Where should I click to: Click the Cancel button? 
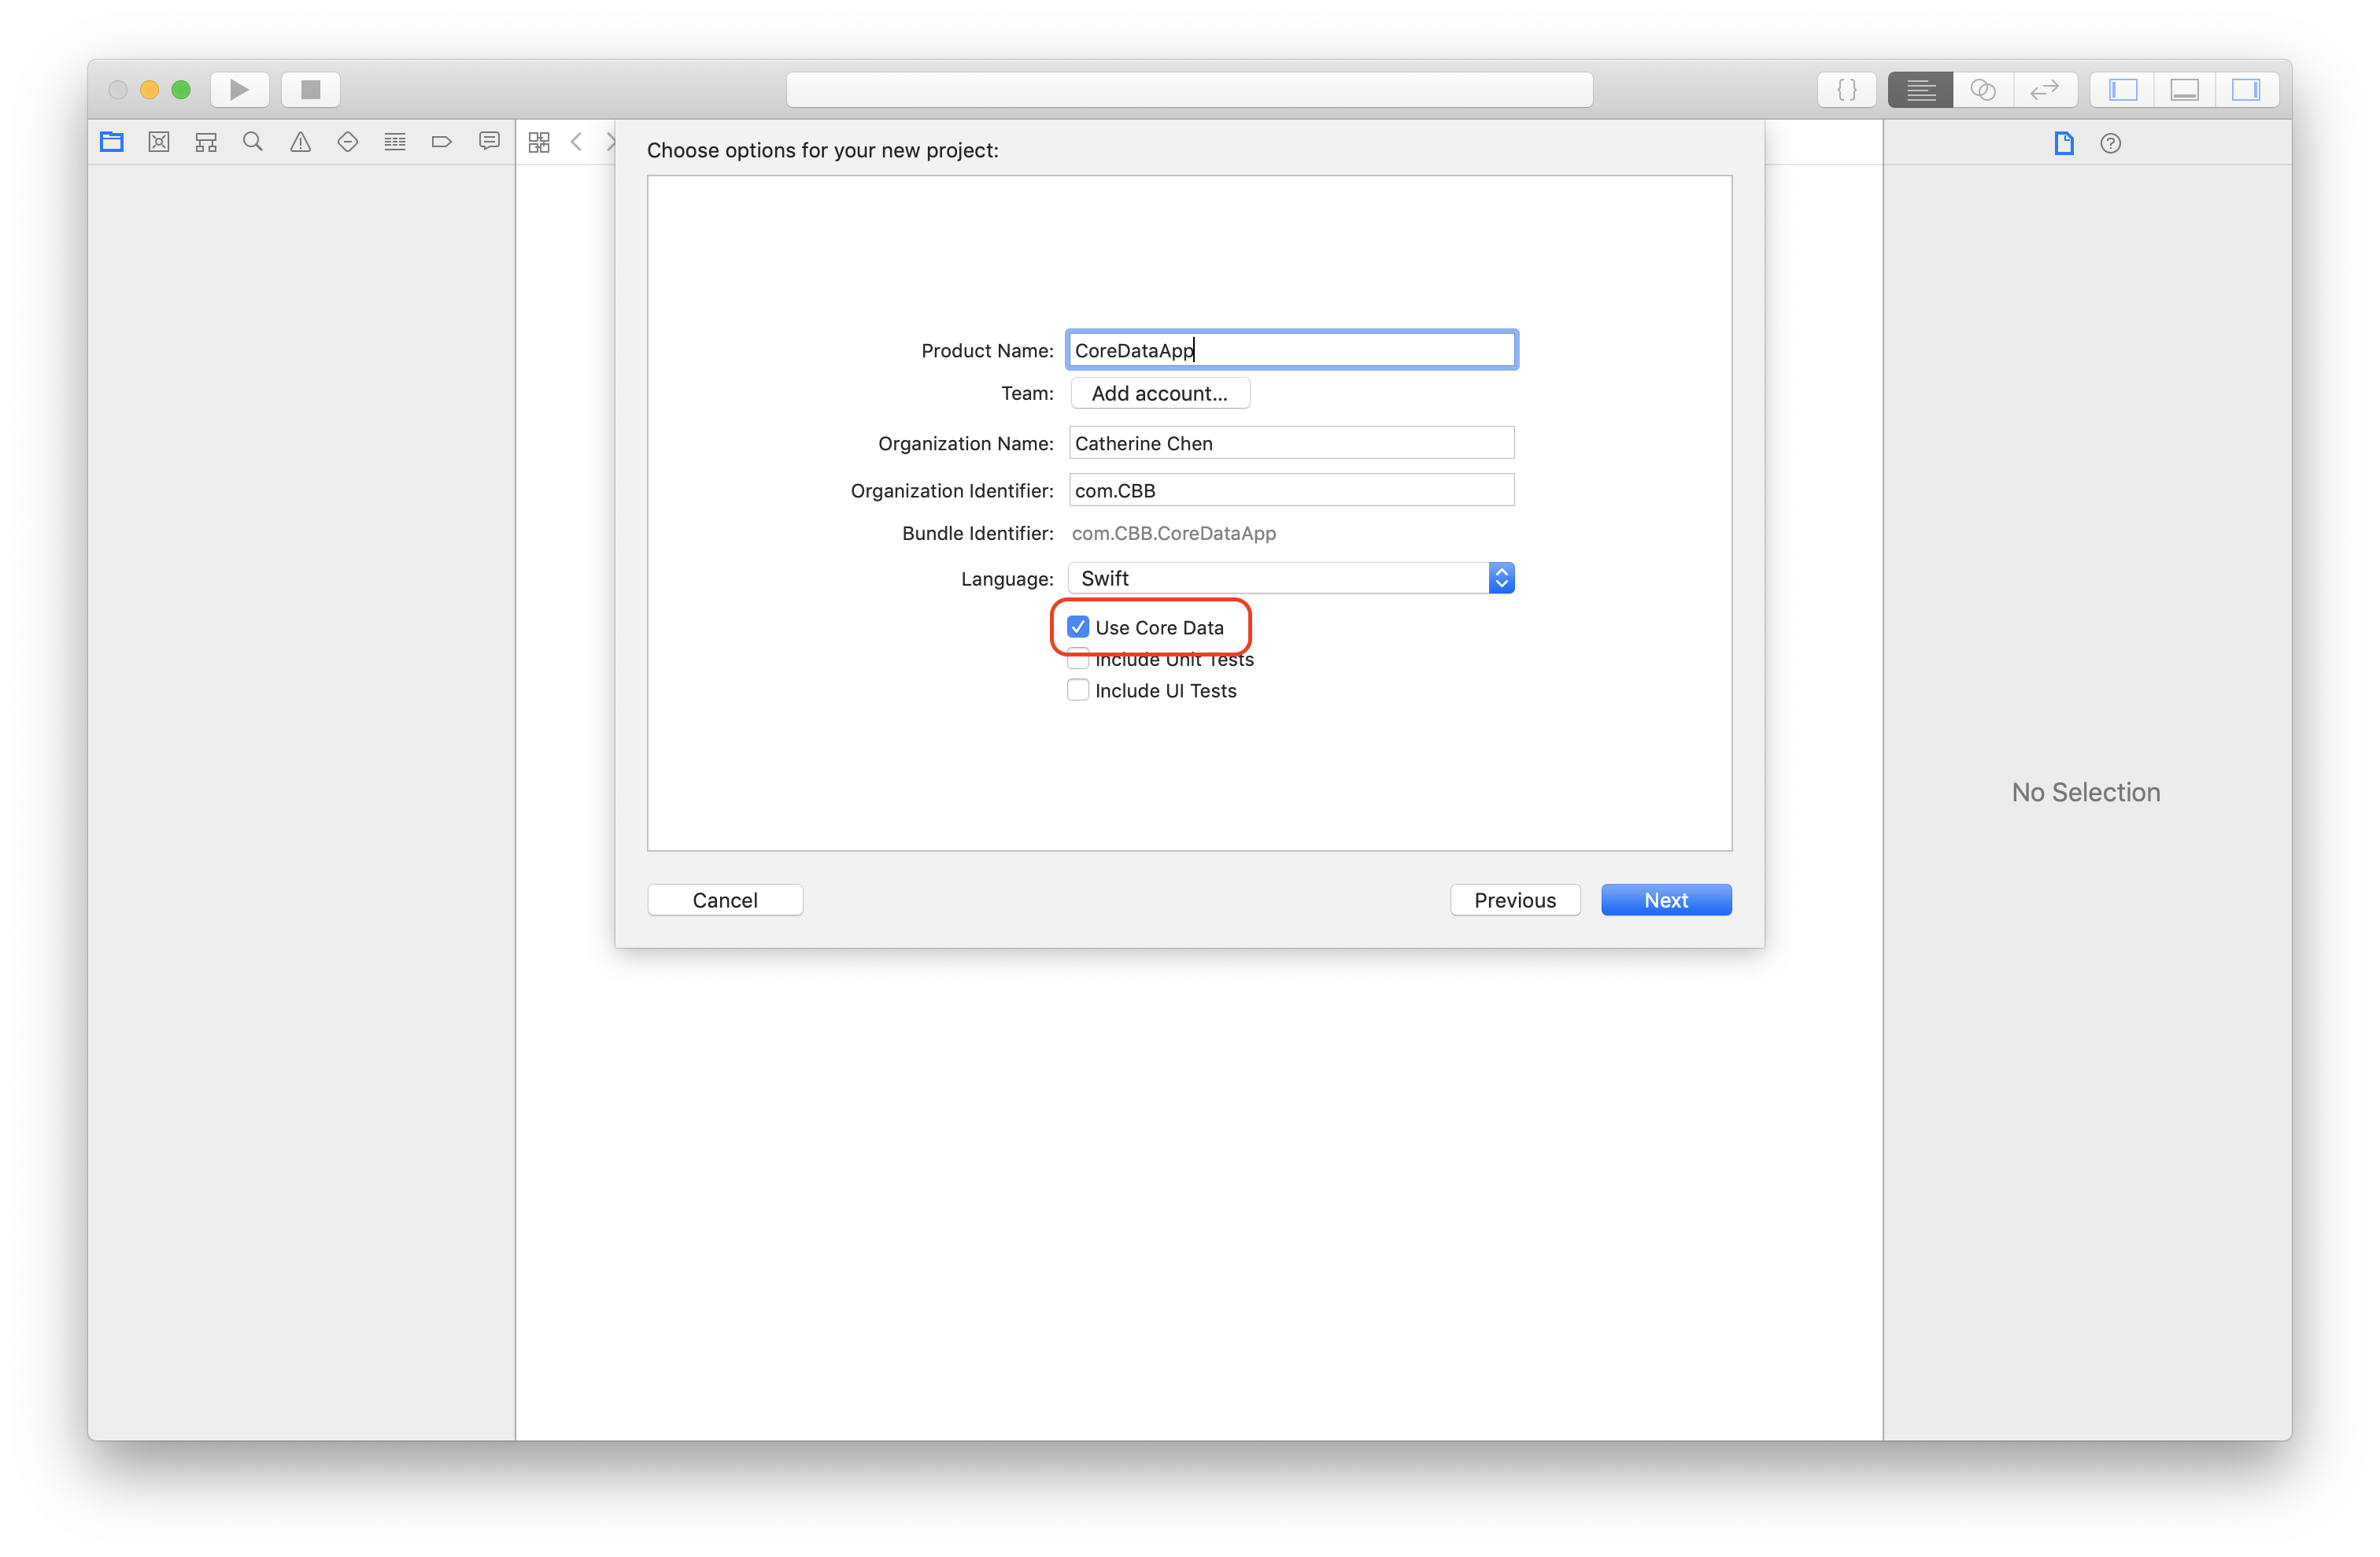tap(725, 900)
